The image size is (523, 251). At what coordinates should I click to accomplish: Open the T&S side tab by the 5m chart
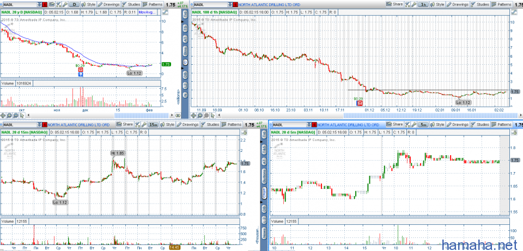[x=264, y=149]
